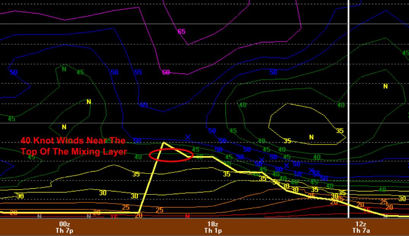Click the yellow N marker at far right
The width and height of the screenshot is (409, 236).
[x=385, y=87]
